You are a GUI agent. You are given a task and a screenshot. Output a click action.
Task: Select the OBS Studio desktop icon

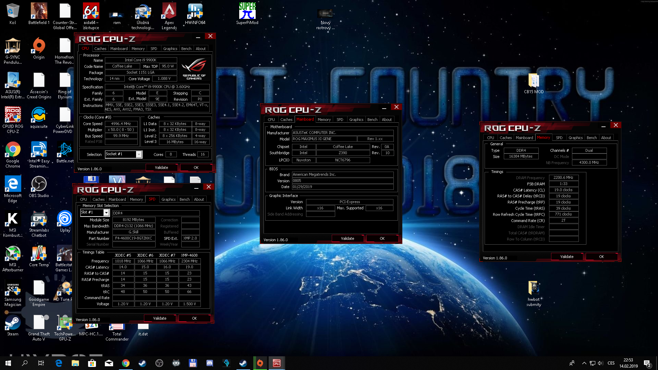[x=39, y=187]
